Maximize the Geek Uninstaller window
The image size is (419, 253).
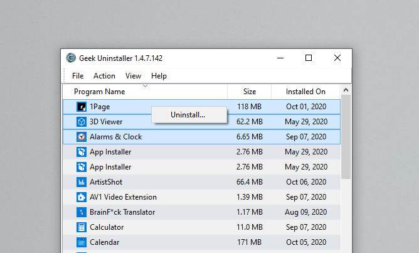coord(309,58)
